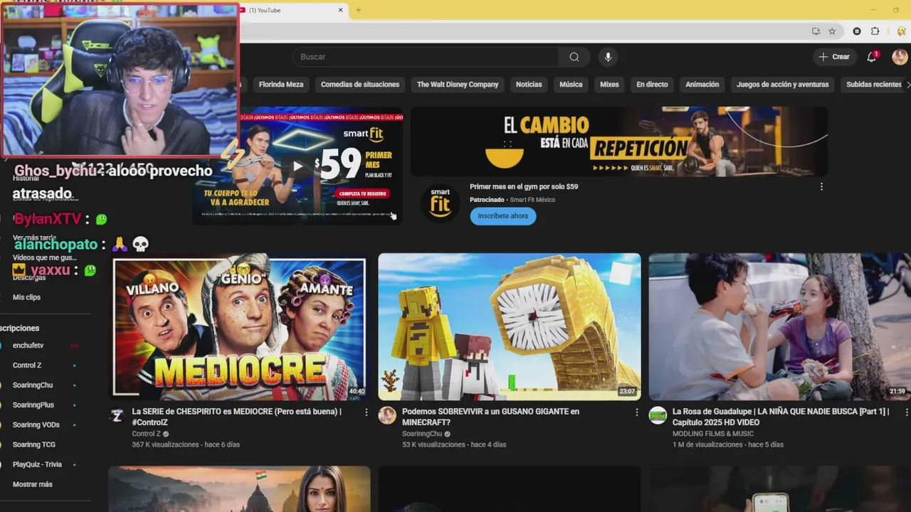Select Comedias de situaciones chip
Screen dimensions: 911x512
tap(360, 85)
